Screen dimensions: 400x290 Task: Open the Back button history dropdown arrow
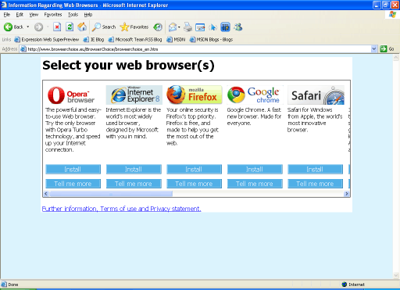[28, 27]
